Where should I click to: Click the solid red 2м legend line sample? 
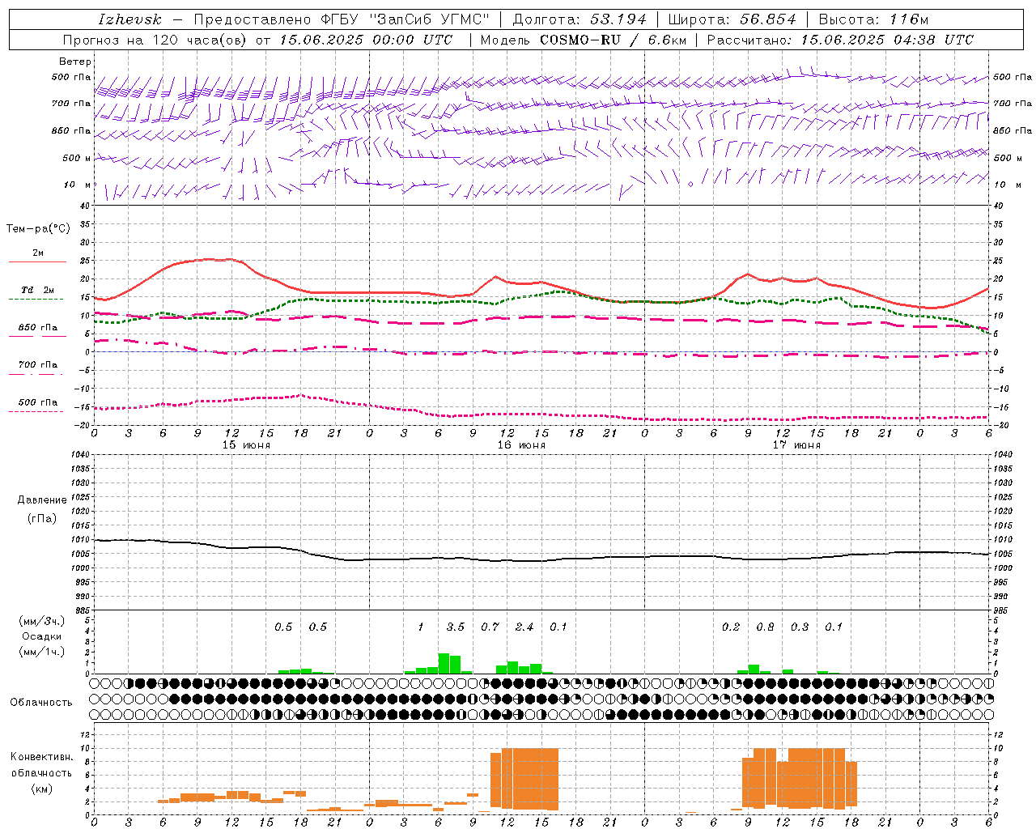37,261
